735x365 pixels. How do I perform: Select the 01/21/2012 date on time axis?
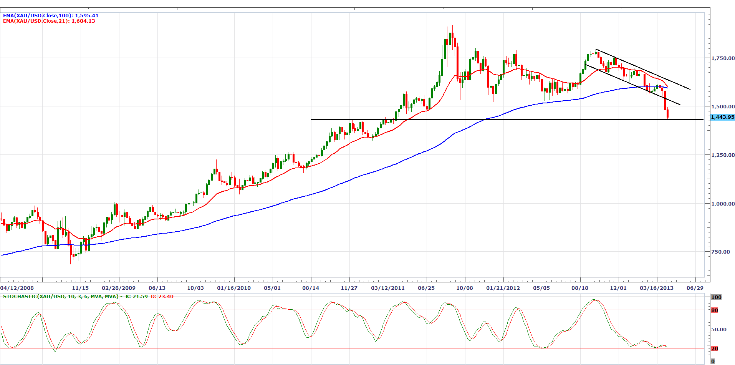pyautogui.click(x=503, y=288)
